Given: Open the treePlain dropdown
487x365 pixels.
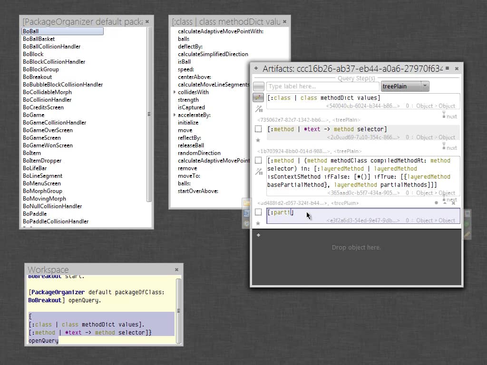Looking at the screenshot, I should tap(405, 86).
